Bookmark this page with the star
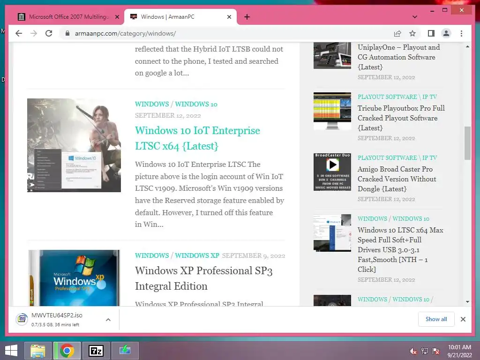 412,33
